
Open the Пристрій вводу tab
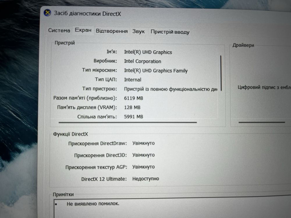170,32
